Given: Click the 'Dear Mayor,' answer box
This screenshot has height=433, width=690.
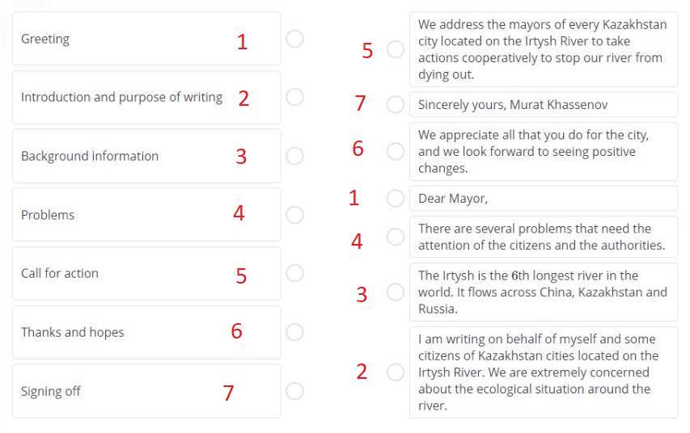Looking at the screenshot, I should coord(542,198).
